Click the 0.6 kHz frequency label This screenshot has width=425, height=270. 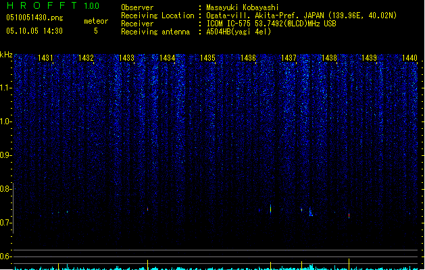pos(5,256)
